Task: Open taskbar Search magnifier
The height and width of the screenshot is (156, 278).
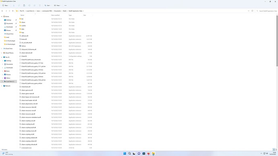Action: coord(129,154)
